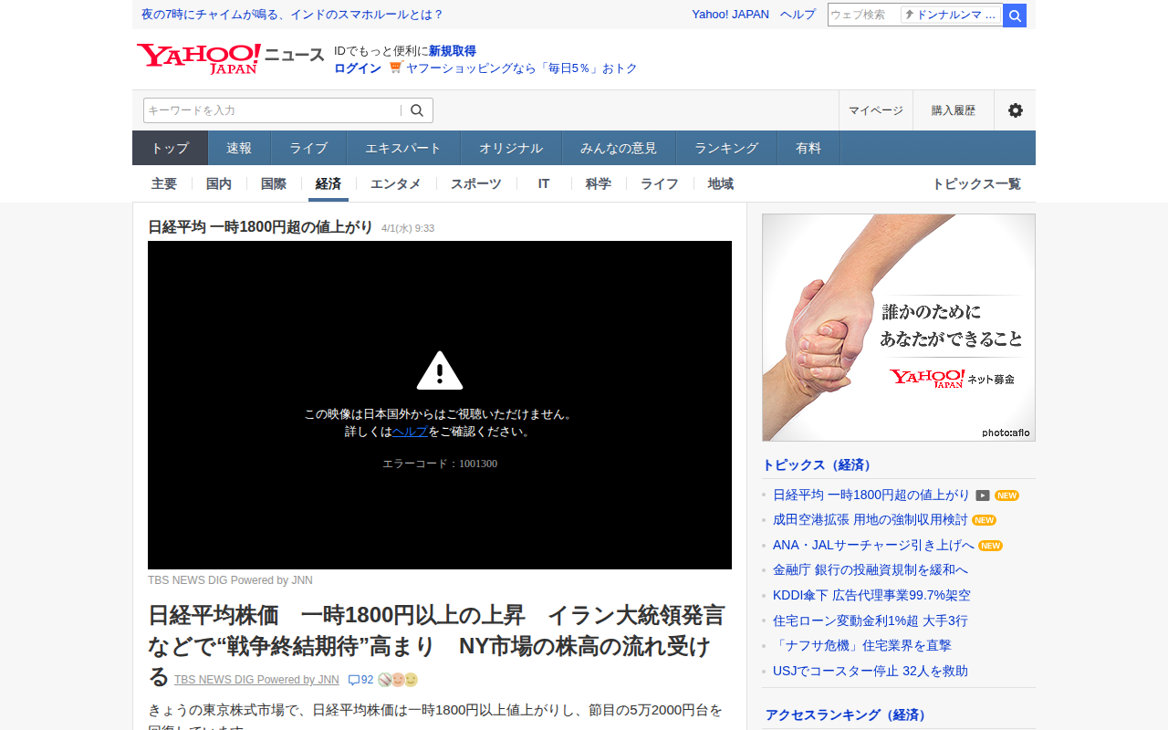Screen dimensions: 1168x730
Task: Select the 主要 category
Action: pyautogui.click(x=164, y=183)
